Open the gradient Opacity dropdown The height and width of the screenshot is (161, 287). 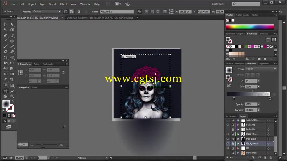click(x=258, y=104)
